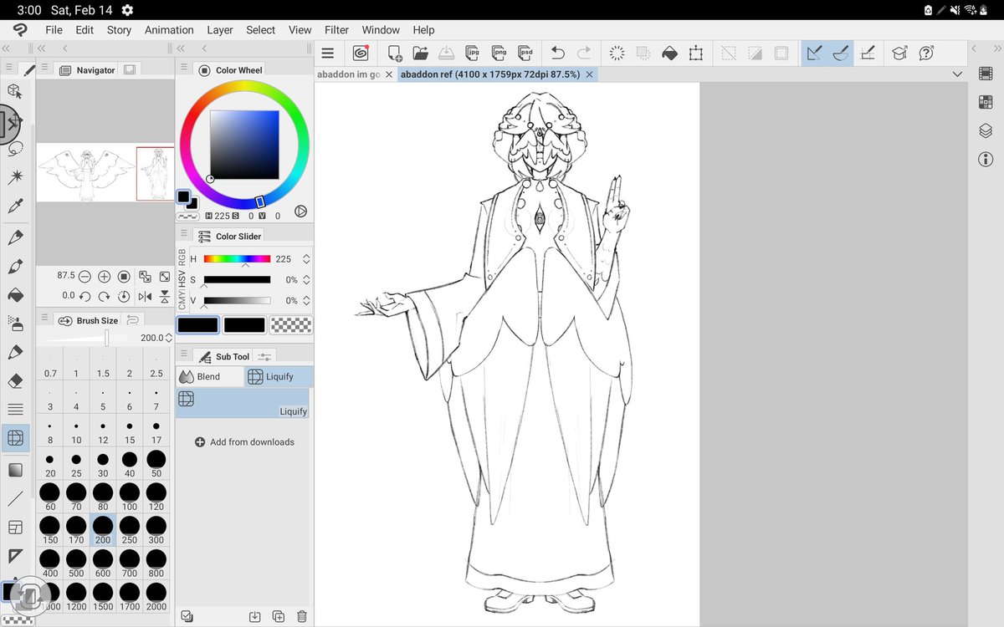1004x627 pixels.
Task: Delete sub tool with trash icon
Action: (x=302, y=617)
